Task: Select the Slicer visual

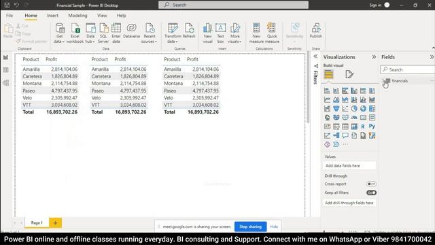Action: point(336,127)
